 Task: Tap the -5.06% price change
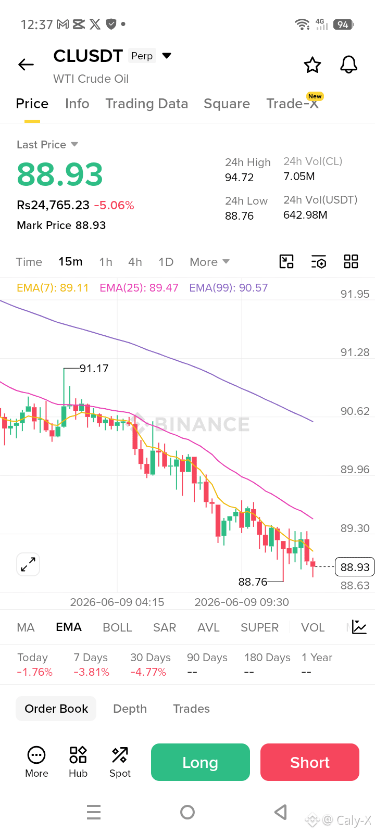point(114,205)
